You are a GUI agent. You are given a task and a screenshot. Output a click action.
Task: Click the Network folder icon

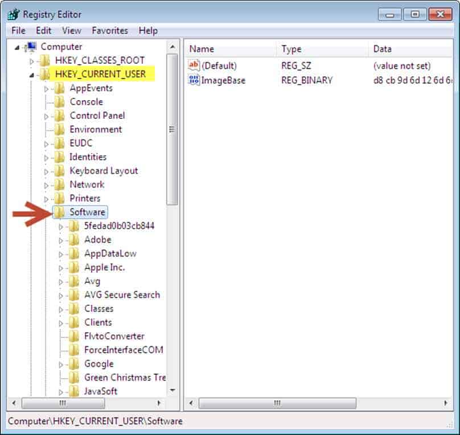[59, 185]
